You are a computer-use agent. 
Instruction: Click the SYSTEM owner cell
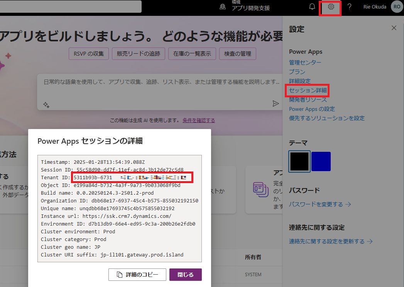tap(253, 275)
